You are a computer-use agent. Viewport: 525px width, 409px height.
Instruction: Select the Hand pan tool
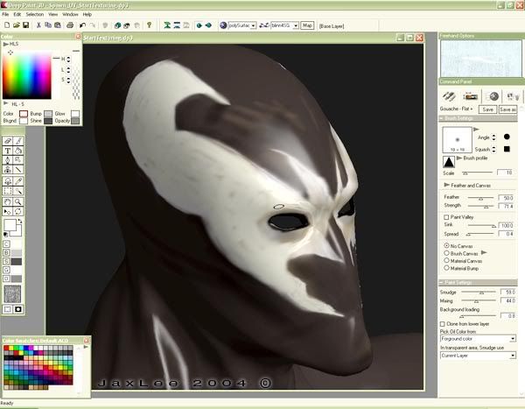pyautogui.click(x=8, y=201)
